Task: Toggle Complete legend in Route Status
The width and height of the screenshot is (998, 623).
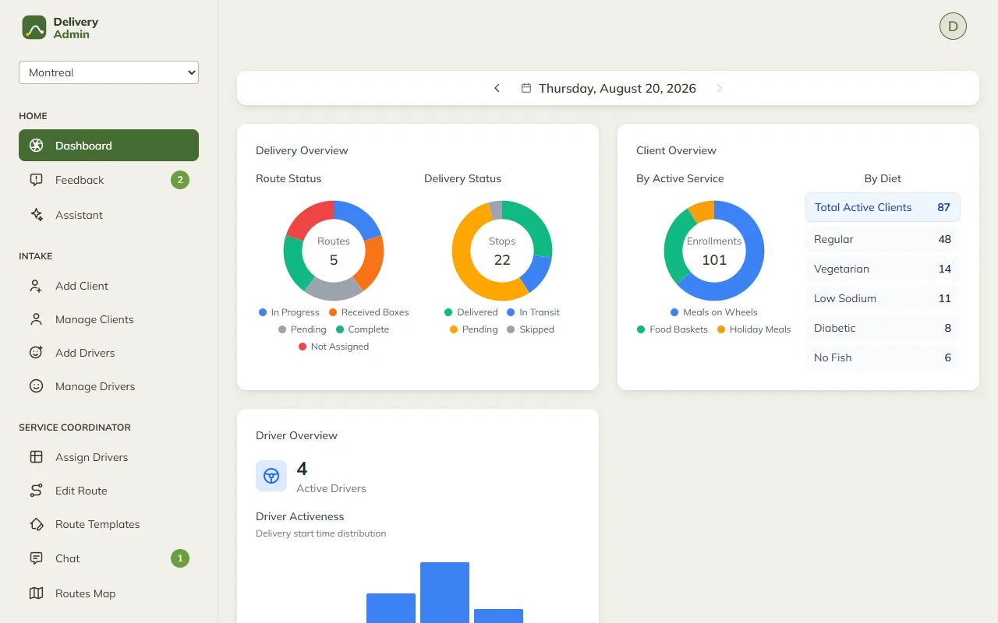Action: (363, 329)
